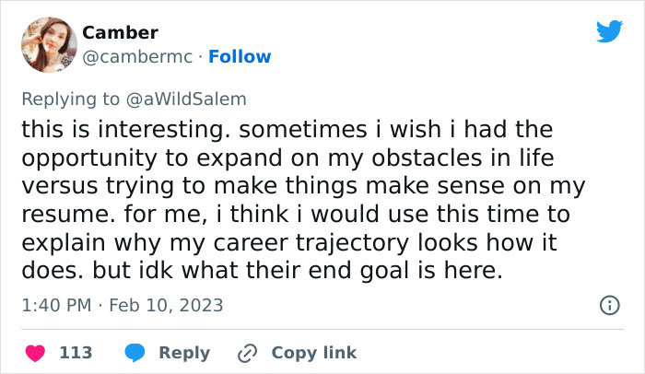Click the Camber display name
The height and width of the screenshot is (374, 645).
coord(120,33)
